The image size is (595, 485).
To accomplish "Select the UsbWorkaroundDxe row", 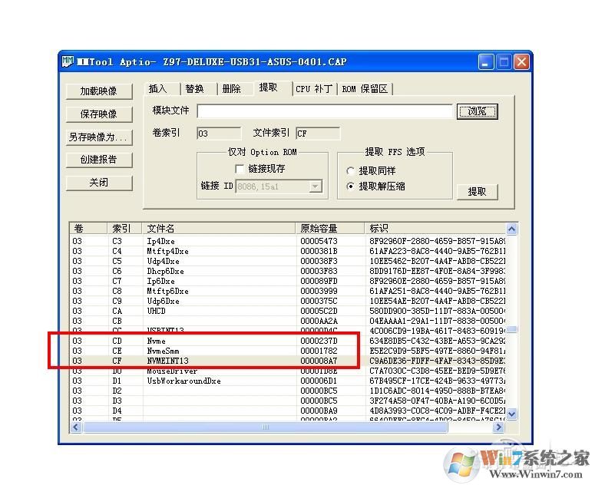I will pos(288,381).
